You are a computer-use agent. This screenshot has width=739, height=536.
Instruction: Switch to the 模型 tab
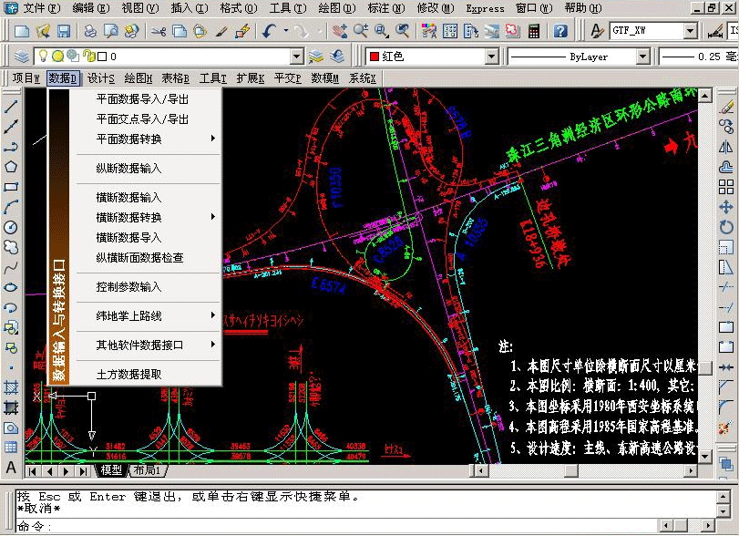pos(111,470)
